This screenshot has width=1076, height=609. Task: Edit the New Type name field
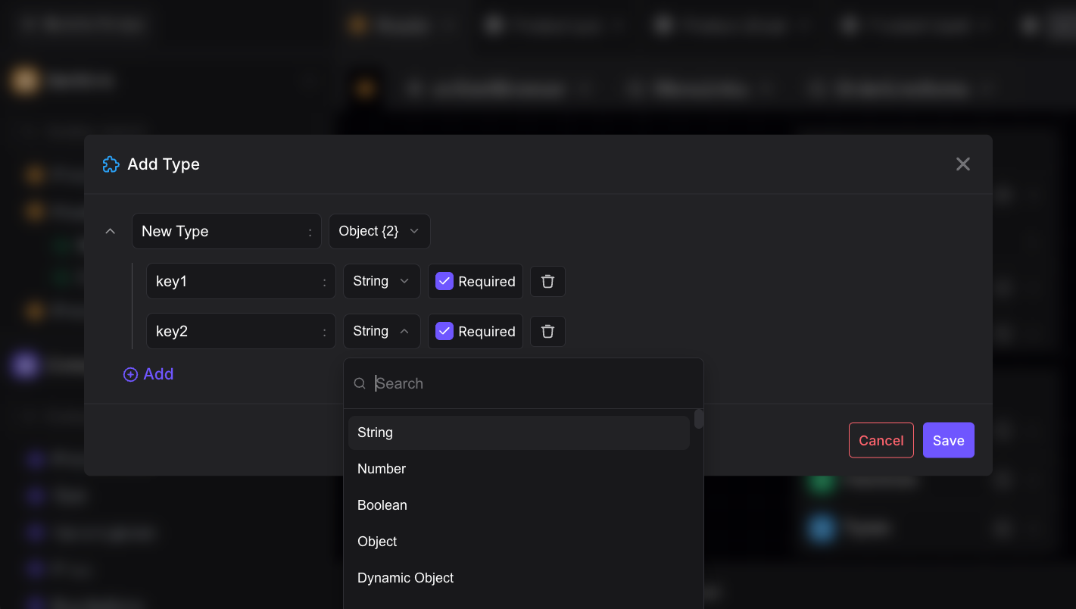coord(226,231)
